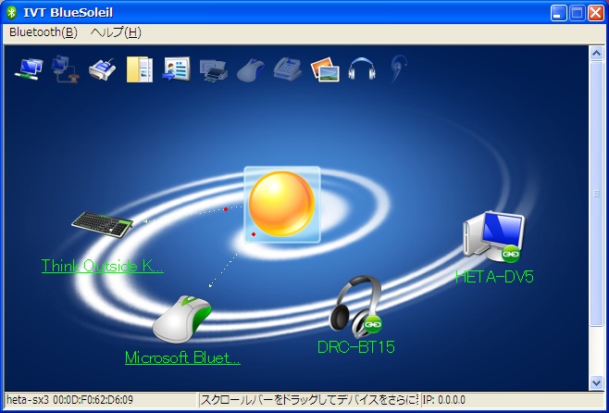Click the scrollbar down arrow
The height and width of the screenshot is (413, 609).
pyautogui.click(x=597, y=382)
